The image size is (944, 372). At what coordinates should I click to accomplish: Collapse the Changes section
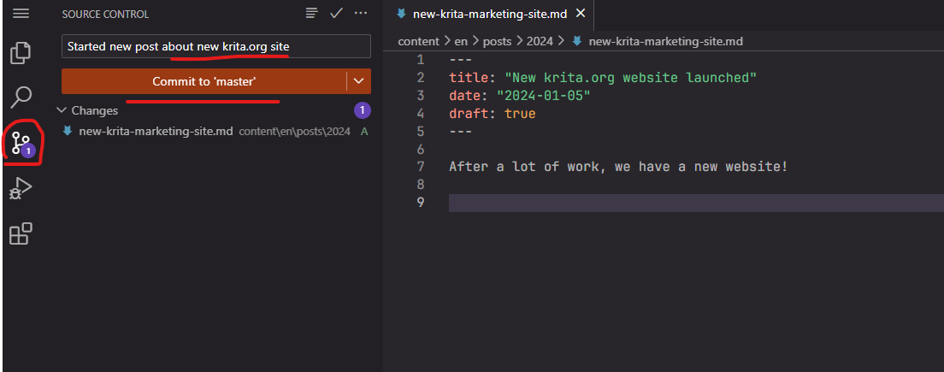[61, 110]
